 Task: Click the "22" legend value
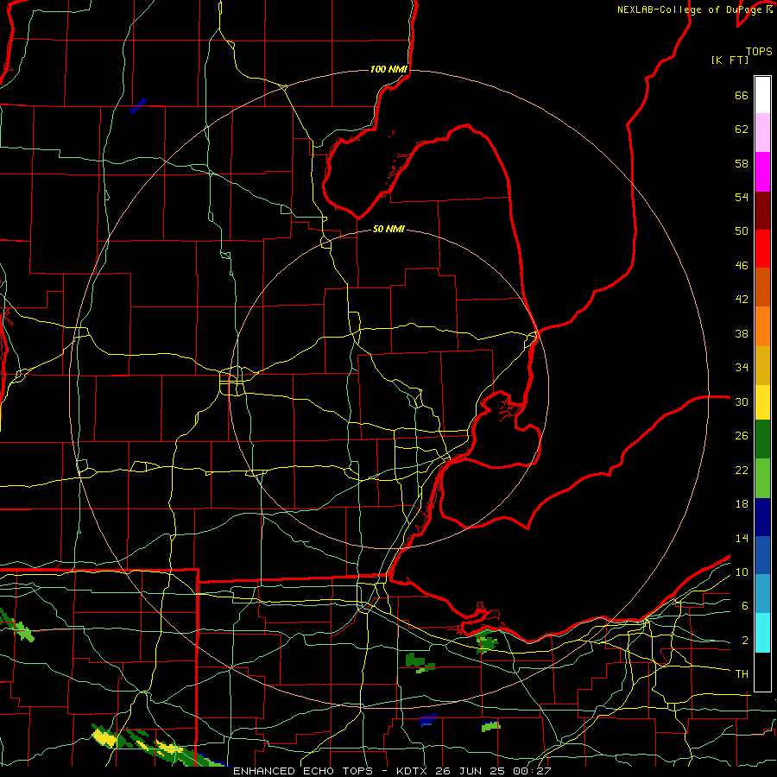coord(742,471)
